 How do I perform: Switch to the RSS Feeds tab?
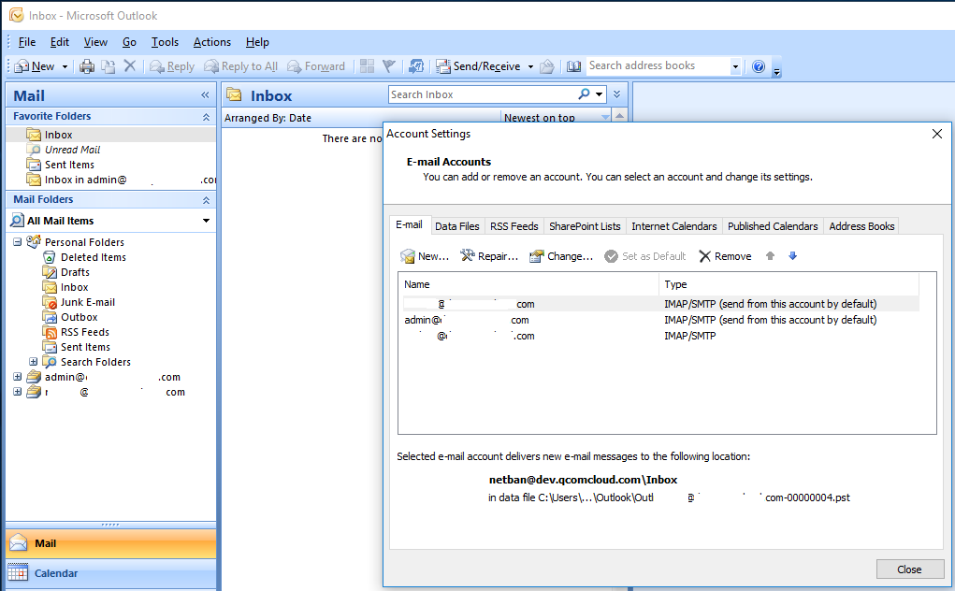click(x=514, y=226)
